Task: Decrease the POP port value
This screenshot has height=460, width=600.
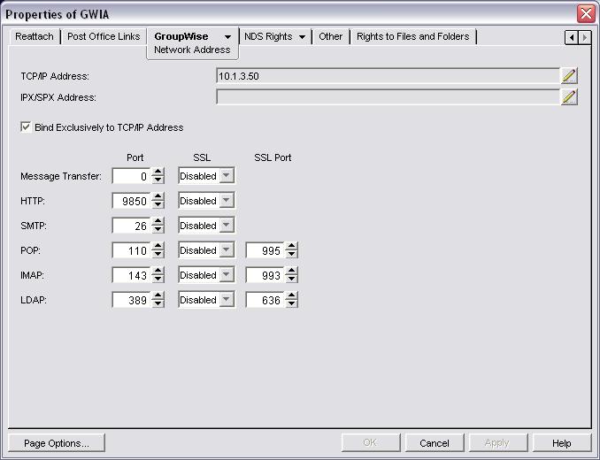Action: (x=158, y=255)
